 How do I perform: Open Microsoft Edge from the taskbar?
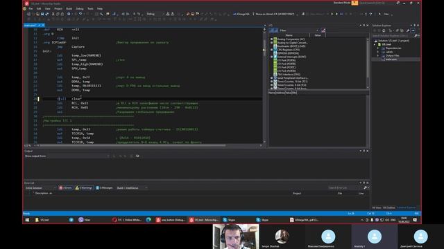(x=148, y=220)
